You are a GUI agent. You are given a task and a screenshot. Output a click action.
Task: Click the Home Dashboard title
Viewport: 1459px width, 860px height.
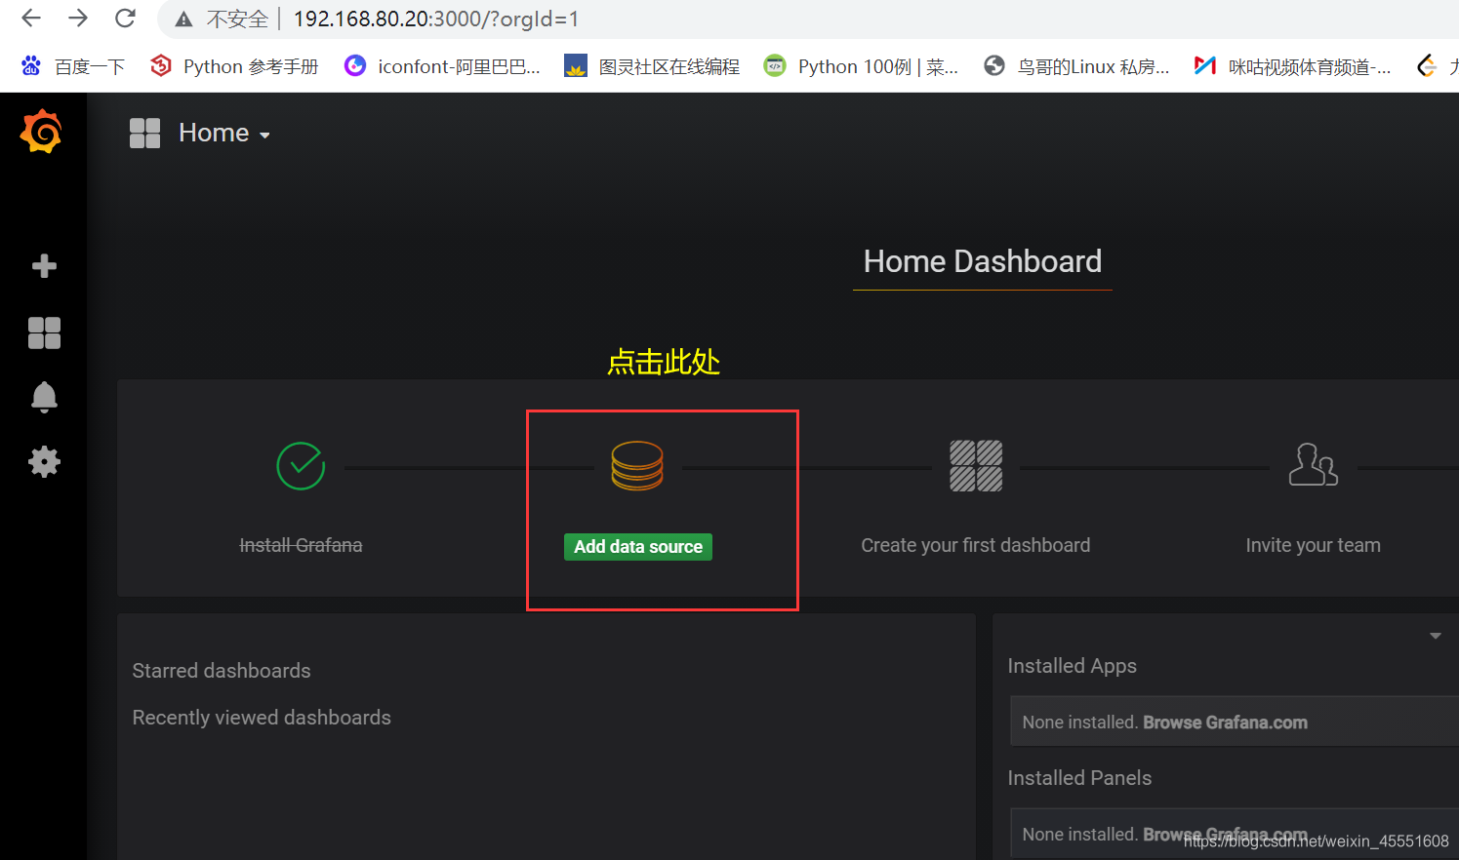tap(983, 261)
